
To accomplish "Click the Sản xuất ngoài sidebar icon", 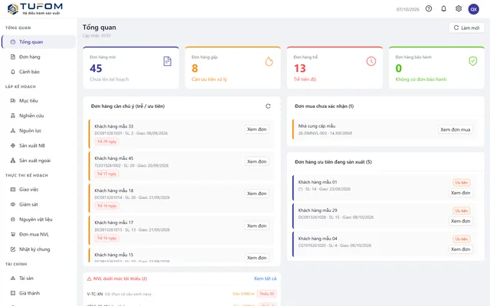I will tap(13, 161).
